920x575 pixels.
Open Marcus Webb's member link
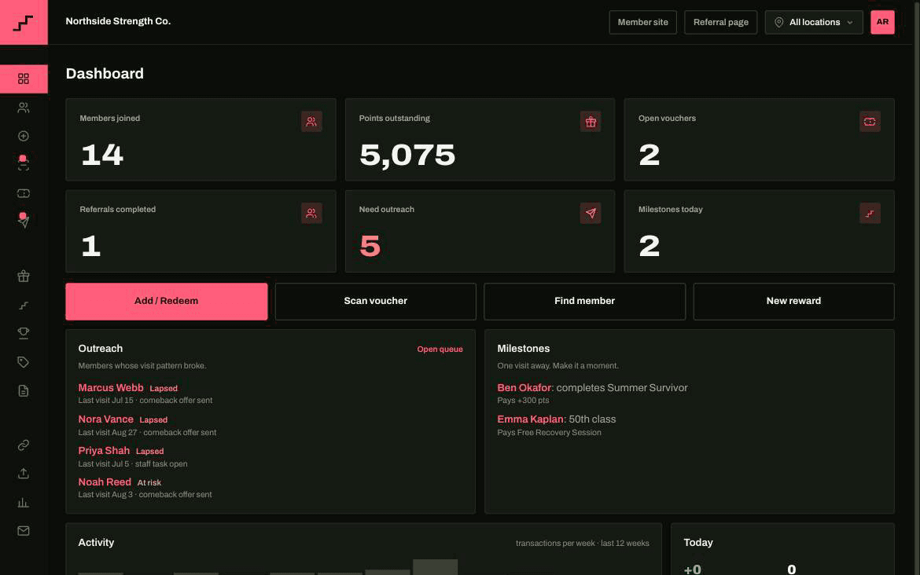pos(111,387)
